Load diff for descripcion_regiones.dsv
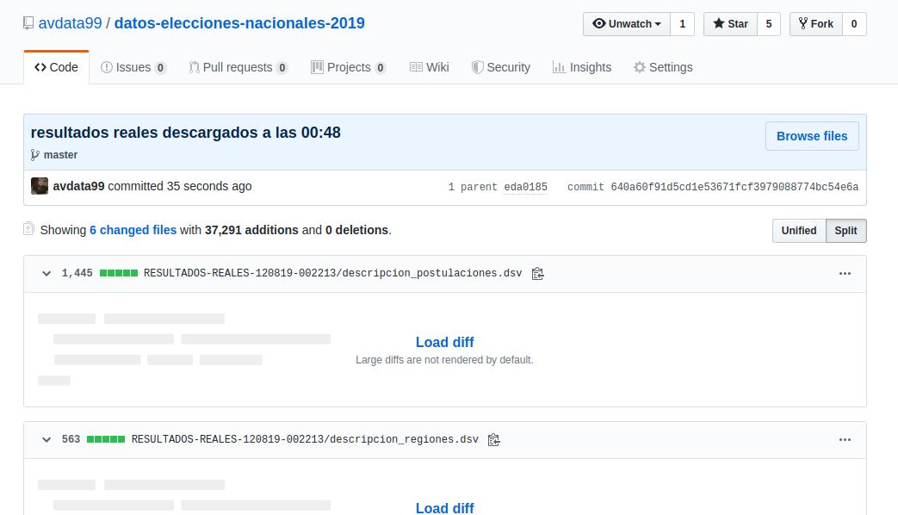This screenshot has width=898, height=515. [x=444, y=507]
